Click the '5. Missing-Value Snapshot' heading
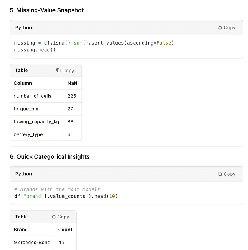This screenshot has height=250, width=248. (x=46, y=10)
